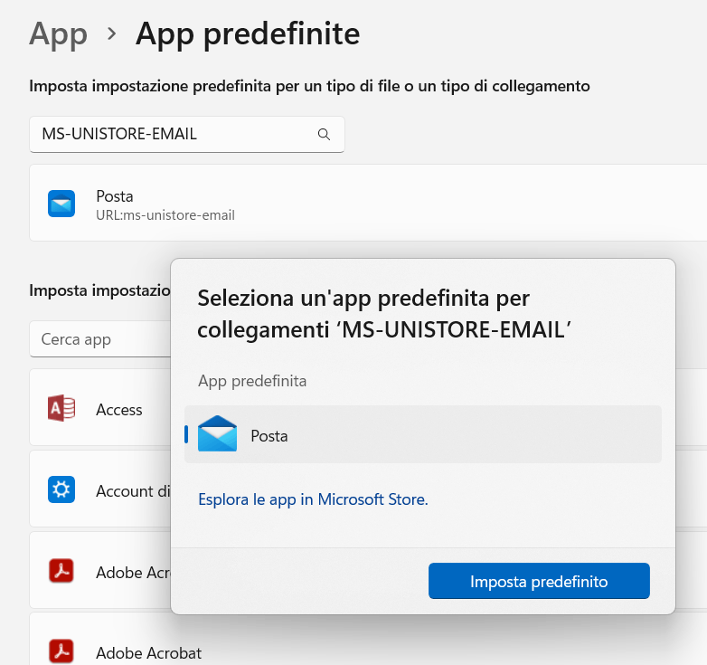Click the Account gear icon
Viewport: 707px width, 665px height.
click(61, 489)
